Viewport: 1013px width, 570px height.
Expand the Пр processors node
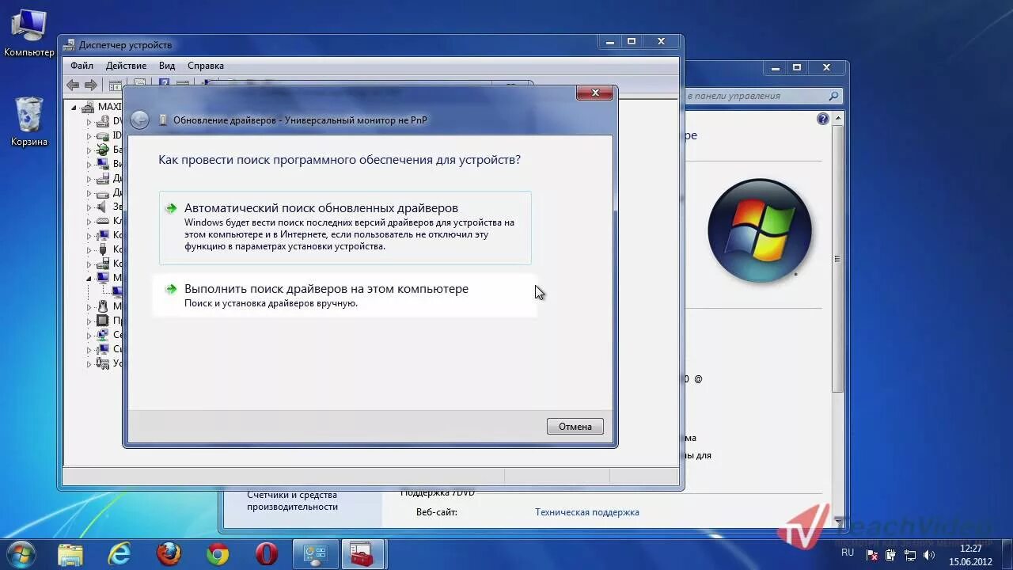click(x=89, y=321)
